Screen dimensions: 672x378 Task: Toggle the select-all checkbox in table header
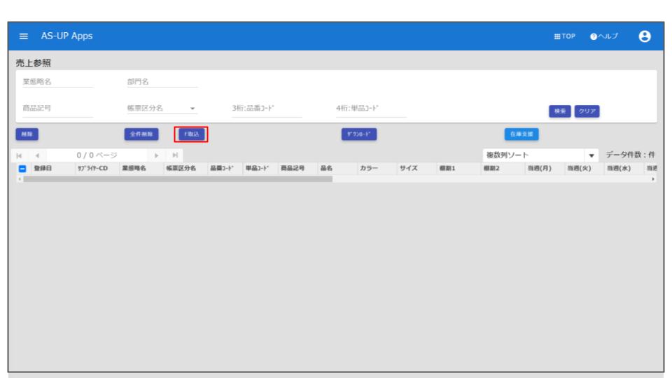pyautogui.click(x=22, y=168)
